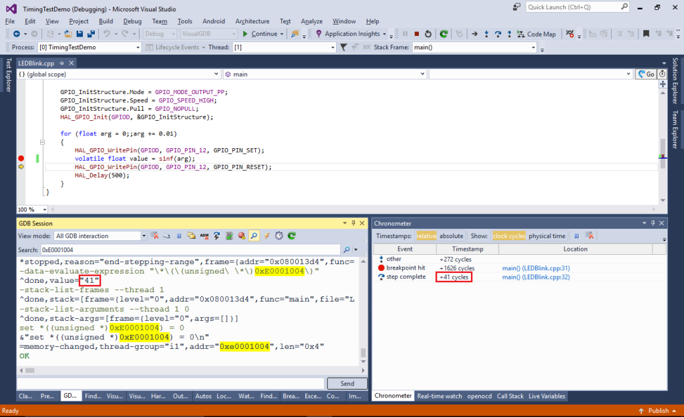
Task: Click the clear events icon in Chronometer
Action: click(x=590, y=236)
